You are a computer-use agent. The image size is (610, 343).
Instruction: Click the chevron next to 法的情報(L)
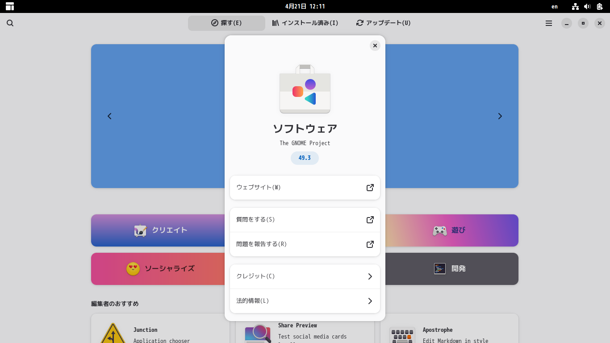click(x=370, y=301)
